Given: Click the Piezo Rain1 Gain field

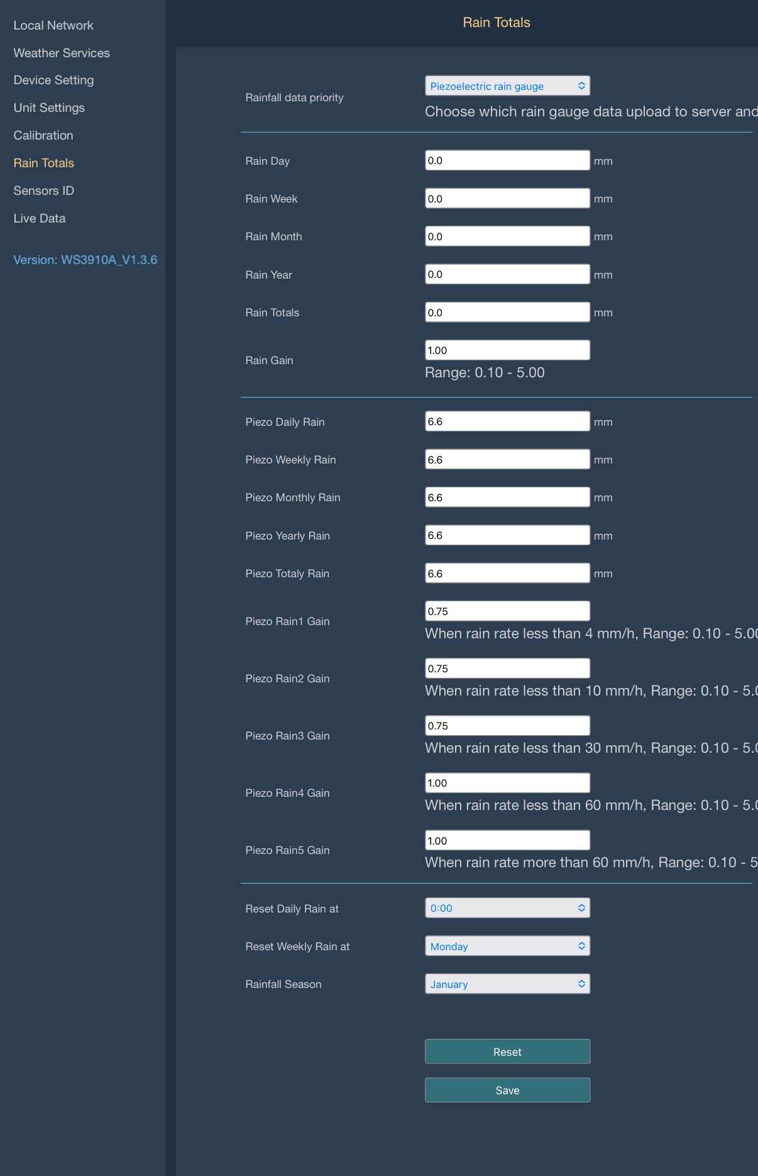Looking at the screenshot, I should [507, 611].
